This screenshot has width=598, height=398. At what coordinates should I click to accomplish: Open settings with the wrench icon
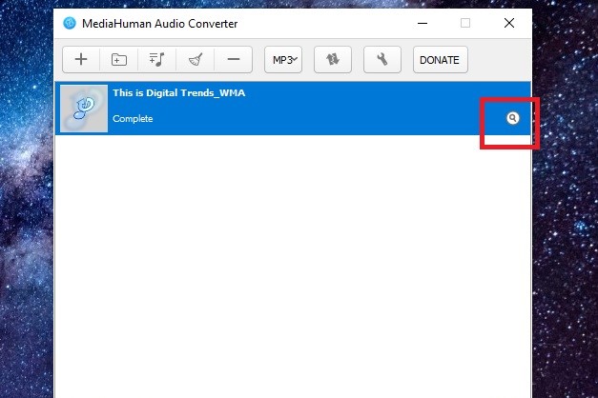tap(382, 60)
